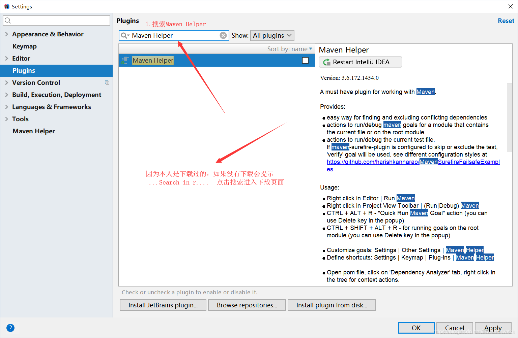
Task: Click the Install plugin from disk button
Action: coord(332,305)
